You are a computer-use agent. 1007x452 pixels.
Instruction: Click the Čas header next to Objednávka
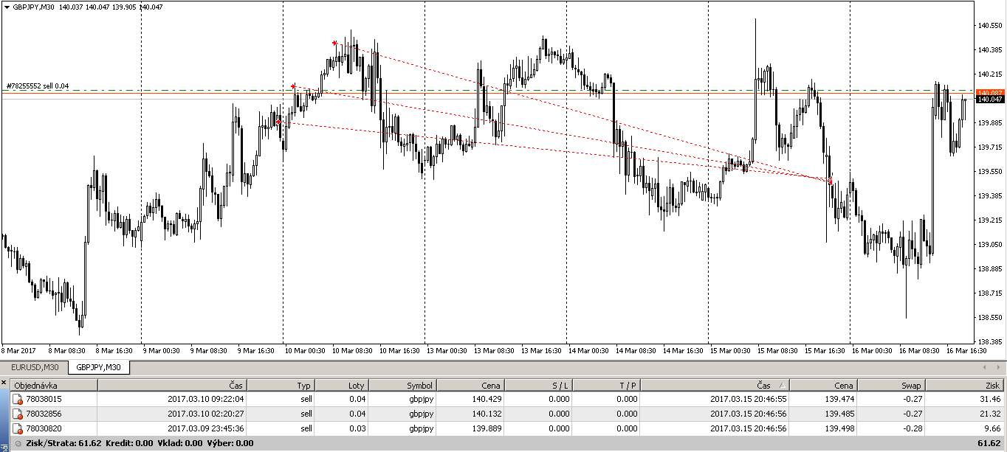[172, 385]
